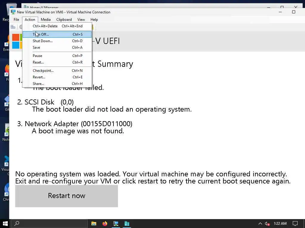Select Reset... from the Action menu

pos(57,62)
